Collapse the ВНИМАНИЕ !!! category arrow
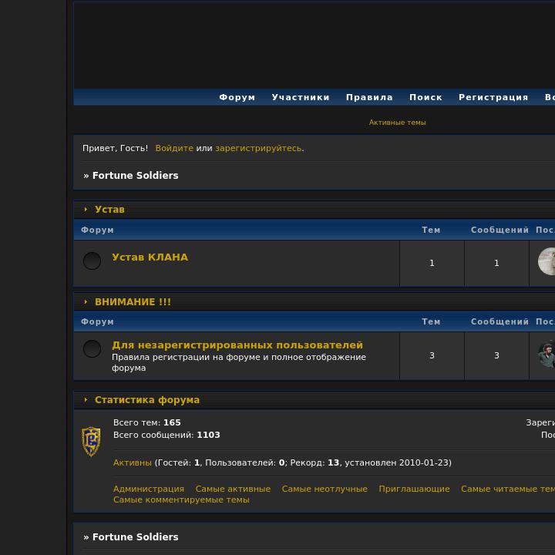555x555 pixels. point(86,301)
